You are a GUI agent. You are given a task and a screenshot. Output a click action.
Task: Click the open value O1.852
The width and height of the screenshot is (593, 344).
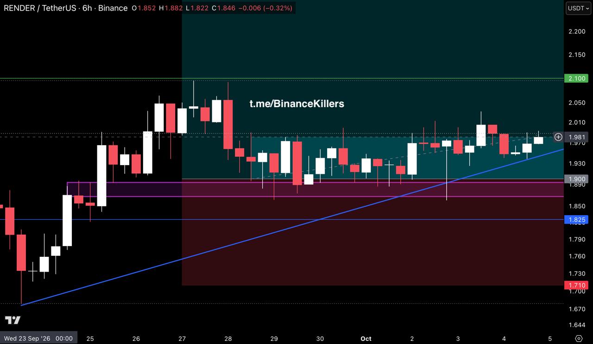(x=144, y=8)
